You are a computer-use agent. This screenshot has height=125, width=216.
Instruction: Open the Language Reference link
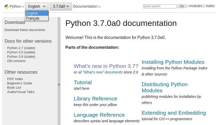(99, 115)
